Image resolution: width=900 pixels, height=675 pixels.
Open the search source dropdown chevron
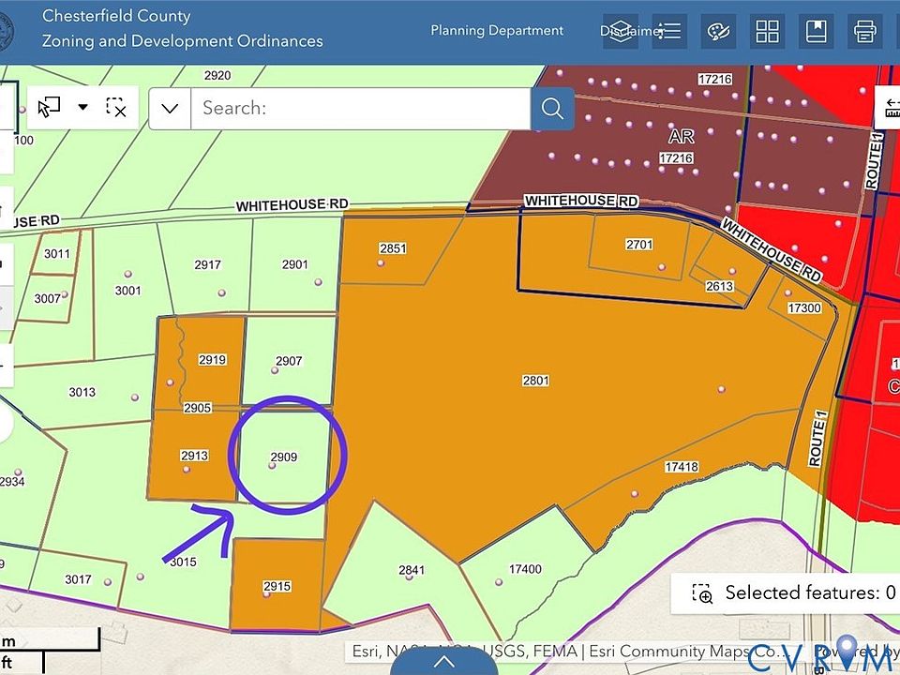[x=170, y=108]
